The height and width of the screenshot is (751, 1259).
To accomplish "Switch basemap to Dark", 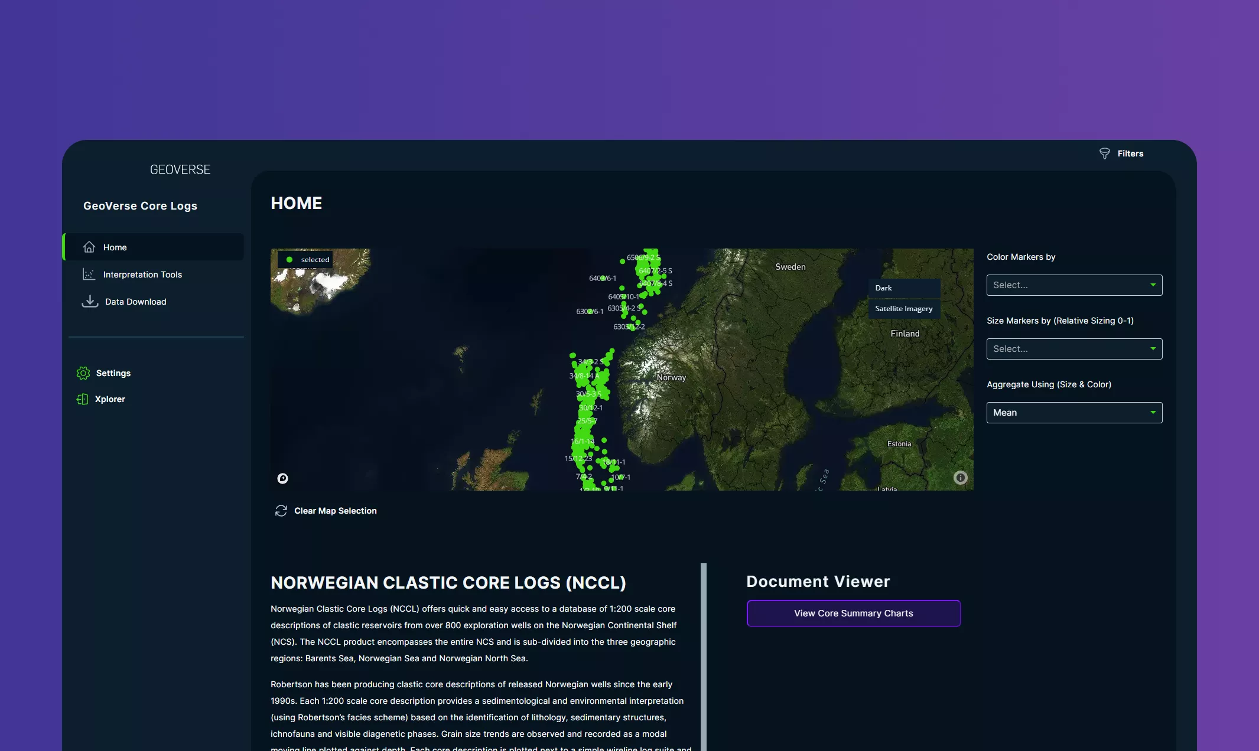I will click(x=903, y=288).
